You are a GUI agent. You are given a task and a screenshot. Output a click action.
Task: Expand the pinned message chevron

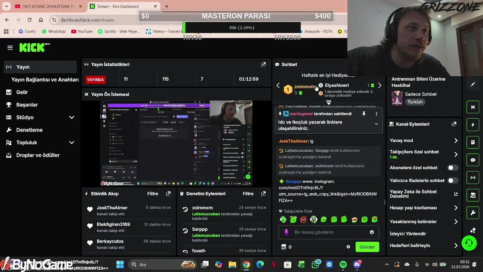point(376,124)
